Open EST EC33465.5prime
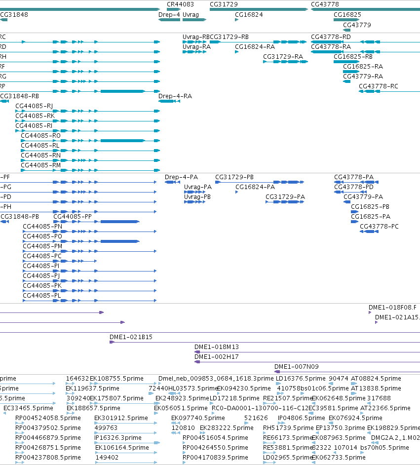This screenshot has width=420, height=465. click(28, 408)
